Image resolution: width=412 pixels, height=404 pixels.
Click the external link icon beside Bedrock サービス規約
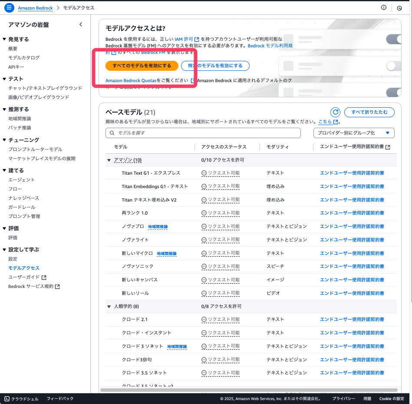[57, 287]
